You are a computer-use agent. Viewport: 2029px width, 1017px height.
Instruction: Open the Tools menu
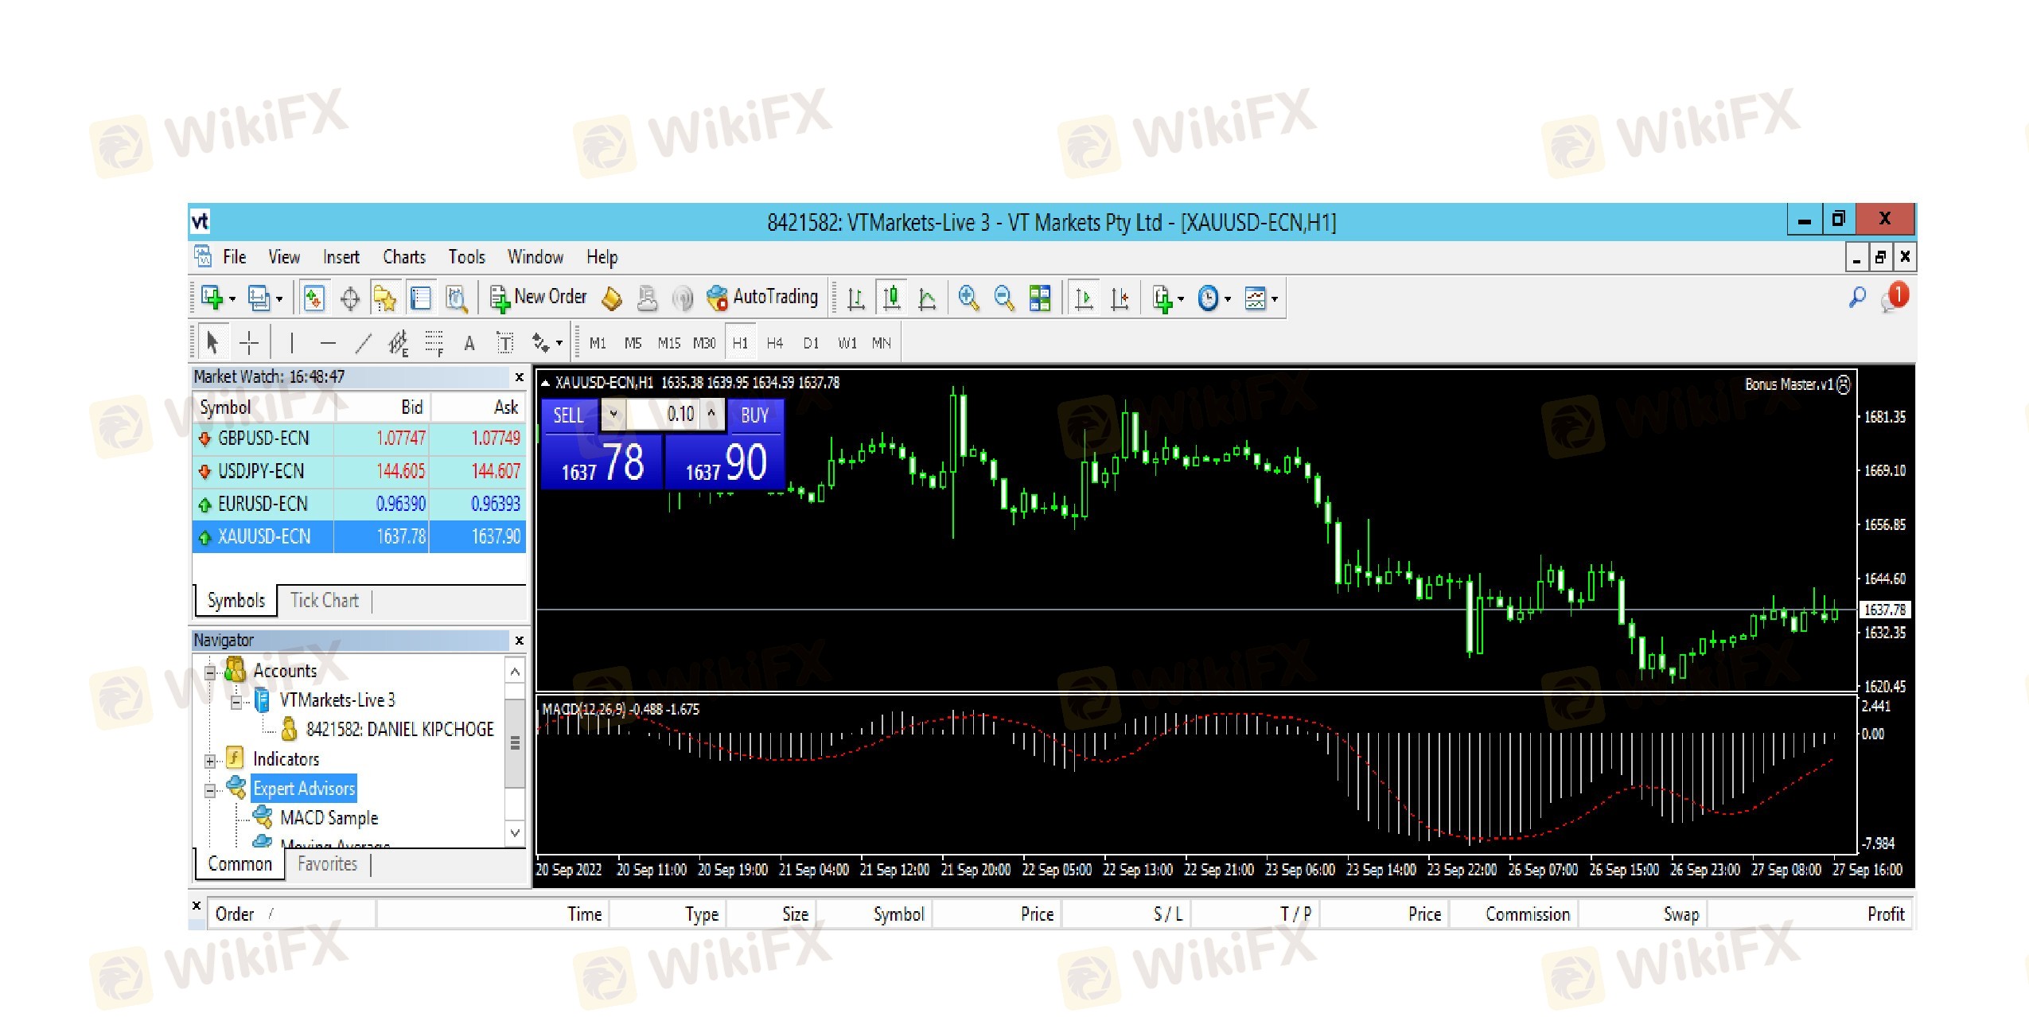(x=466, y=257)
